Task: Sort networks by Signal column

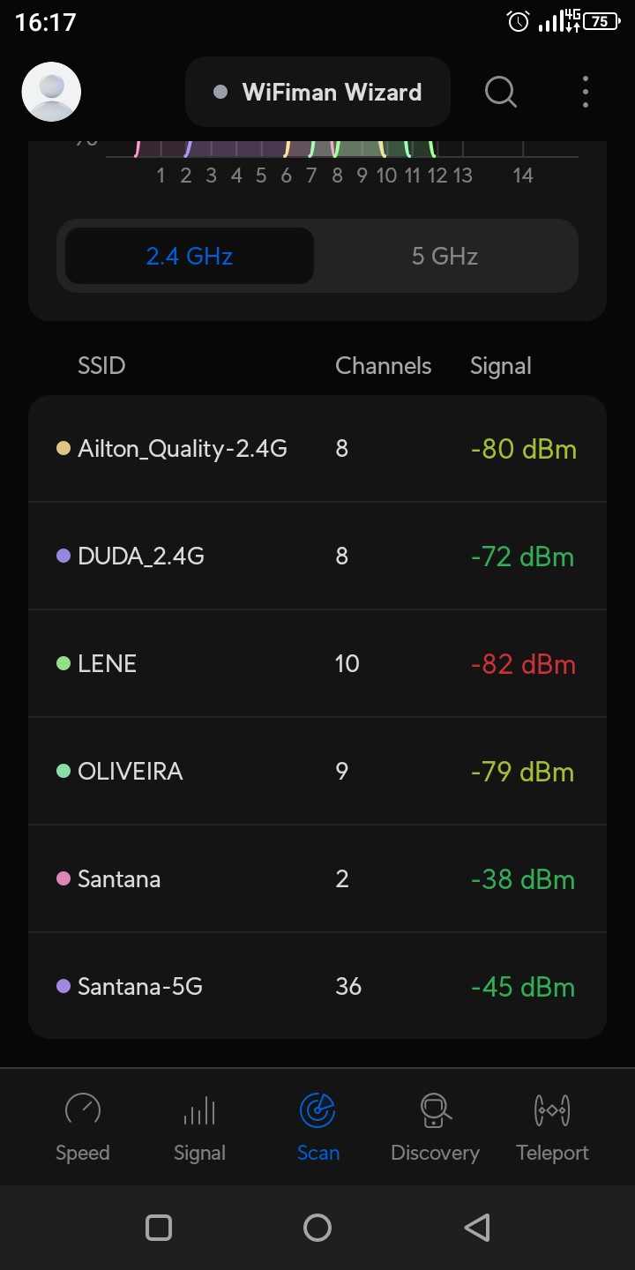Action: coord(500,366)
